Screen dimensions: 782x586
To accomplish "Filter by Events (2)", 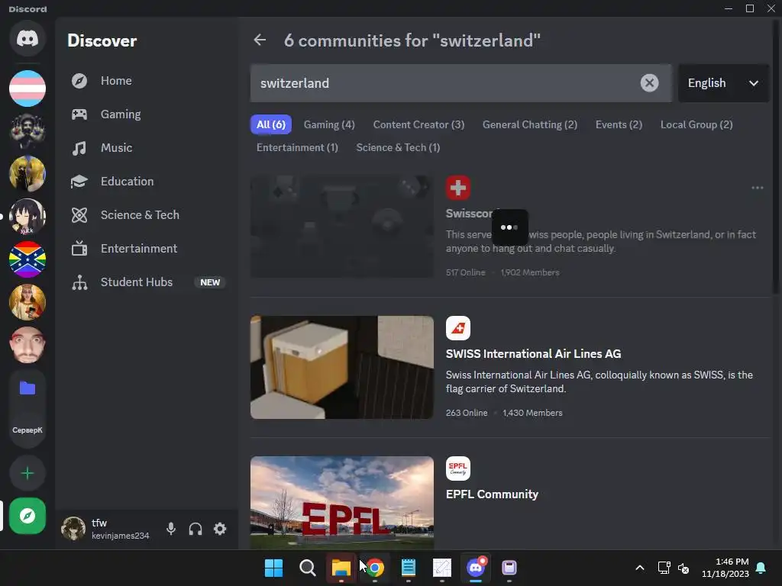I will click(619, 124).
